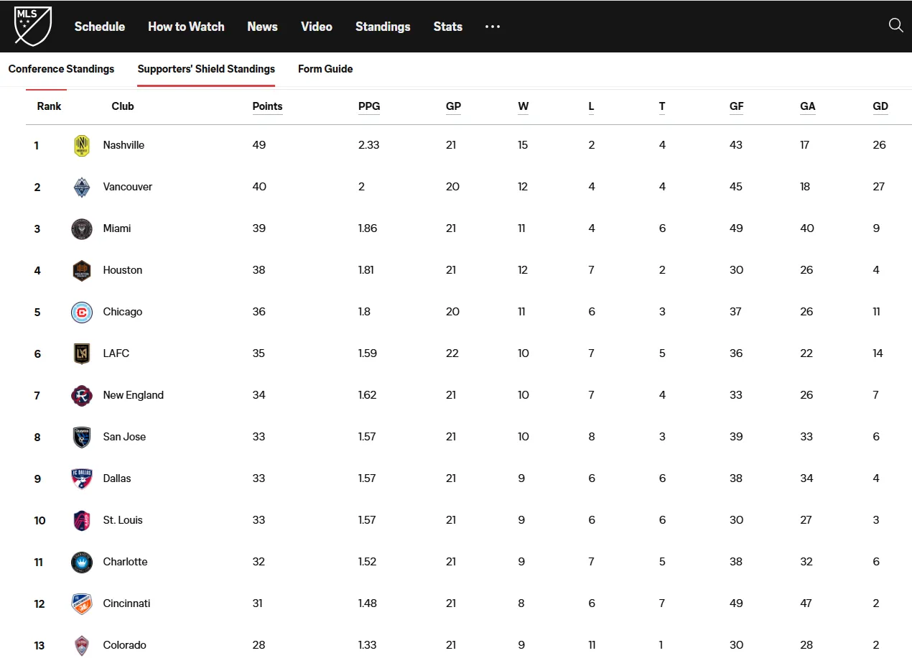Click Cincinnati's goals against value 47
Viewport: 912px width, 671px height.
pyautogui.click(x=806, y=603)
